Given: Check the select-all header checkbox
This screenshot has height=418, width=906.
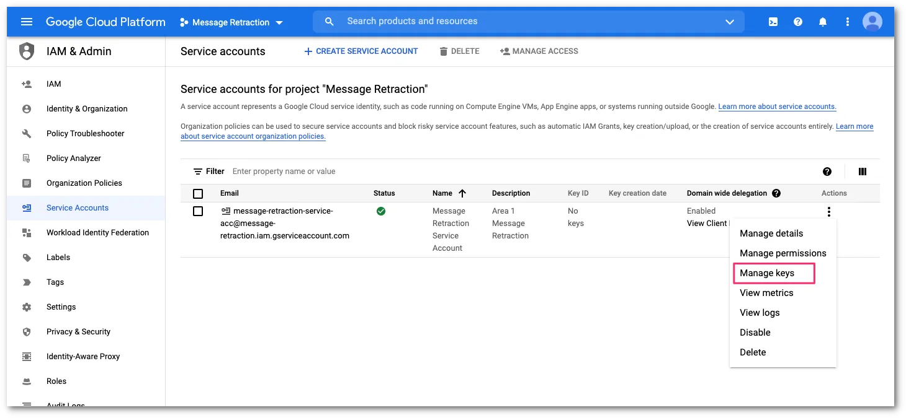Looking at the screenshot, I should (x=198, y=193).
